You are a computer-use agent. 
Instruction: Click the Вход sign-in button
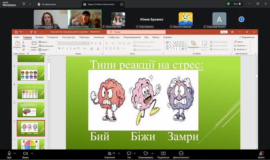[x=224, y=32]
